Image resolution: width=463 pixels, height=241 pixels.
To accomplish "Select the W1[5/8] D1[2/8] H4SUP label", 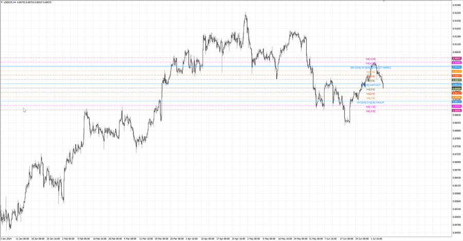I will (x=370, y=102).
